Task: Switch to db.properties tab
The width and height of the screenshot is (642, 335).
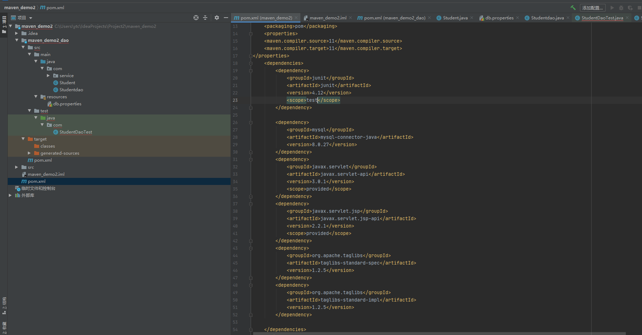Action: pyautogui.click(x=499, y=18)
